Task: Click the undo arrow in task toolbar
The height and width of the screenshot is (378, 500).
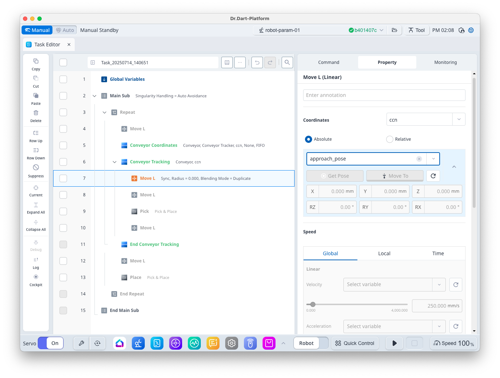Action: click(x=257, y=62)
